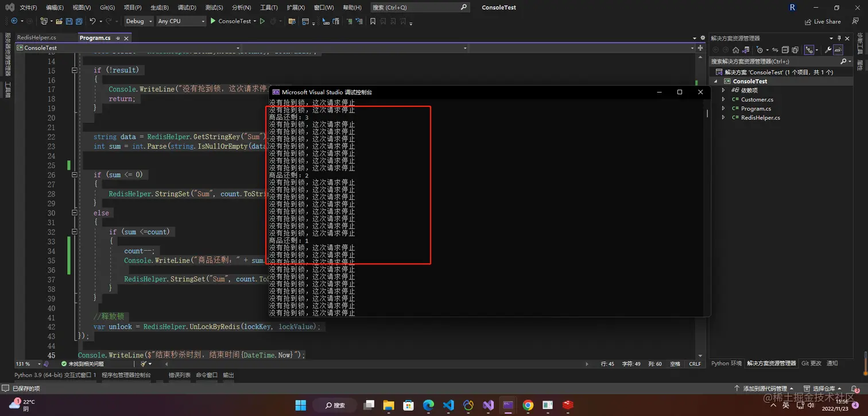Click the debug console vertical scrollbar thumb
The height and width of the screenshot is (416, 868).
click(x=707, y=113)
